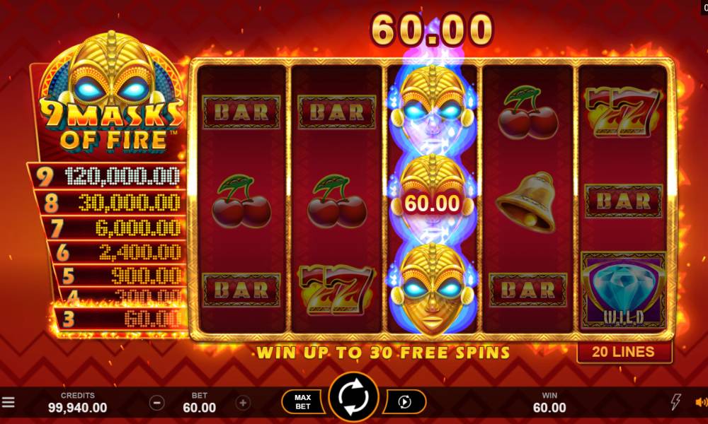Click the flaming 77 on reel two
Screen dimensions: 708x424
click(x=337, y=290)
